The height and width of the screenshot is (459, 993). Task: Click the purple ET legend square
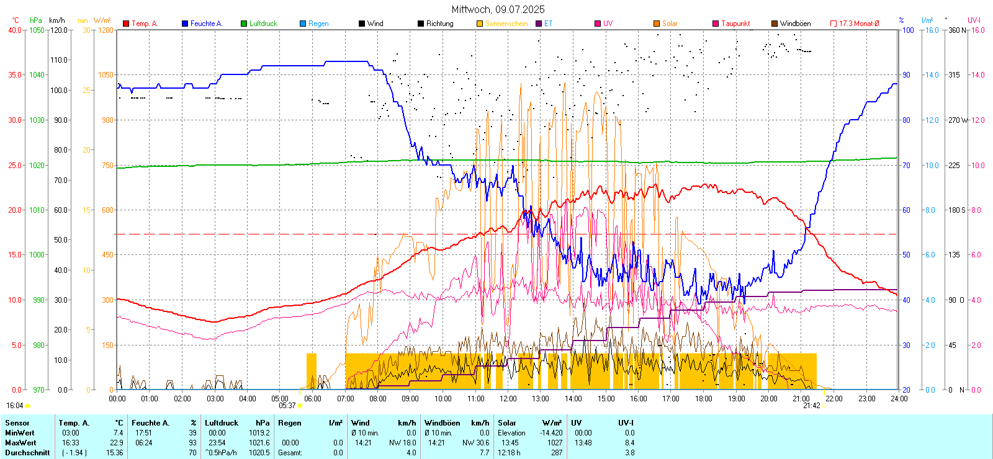tap(539, 24)
